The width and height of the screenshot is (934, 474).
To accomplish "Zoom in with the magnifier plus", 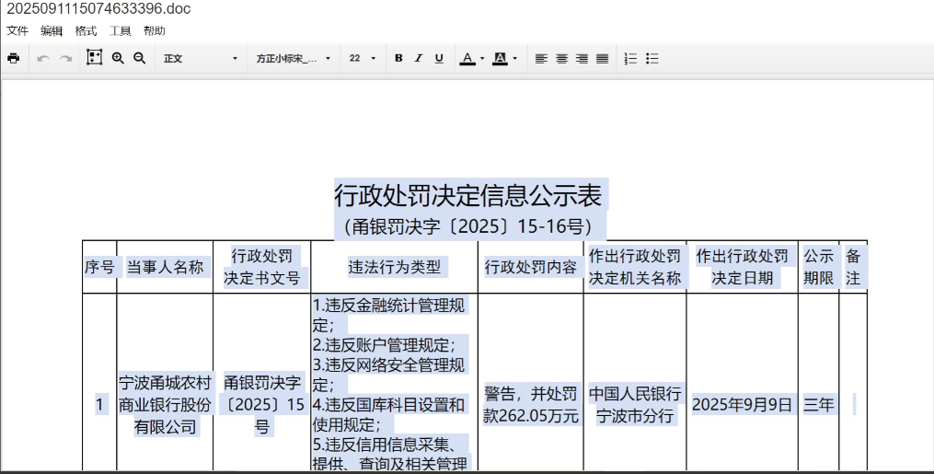I will [x=118, y=58].
